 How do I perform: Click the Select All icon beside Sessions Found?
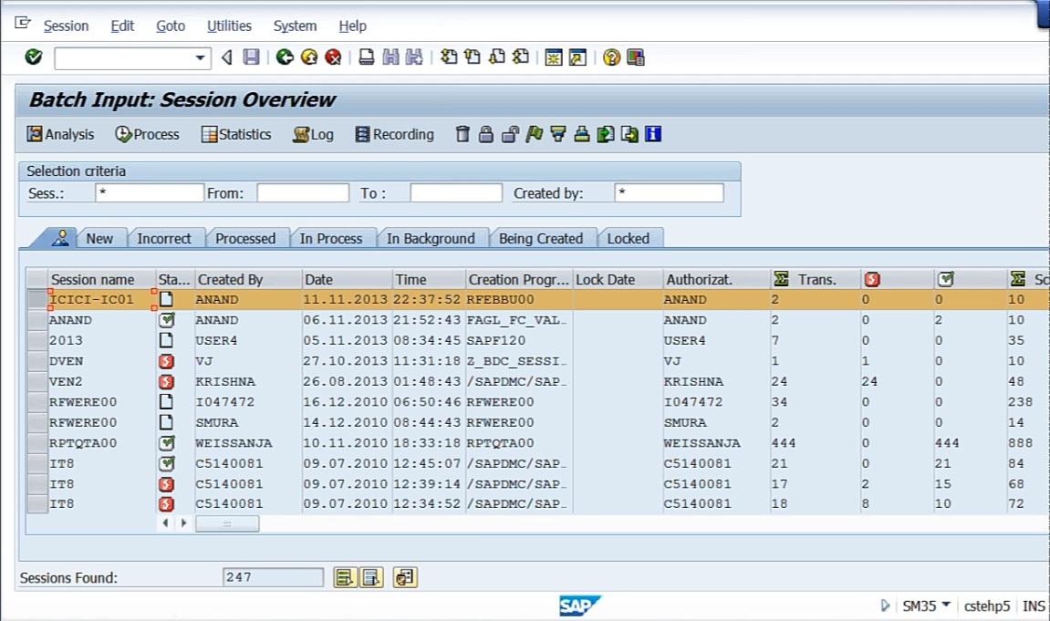point(345,577)
